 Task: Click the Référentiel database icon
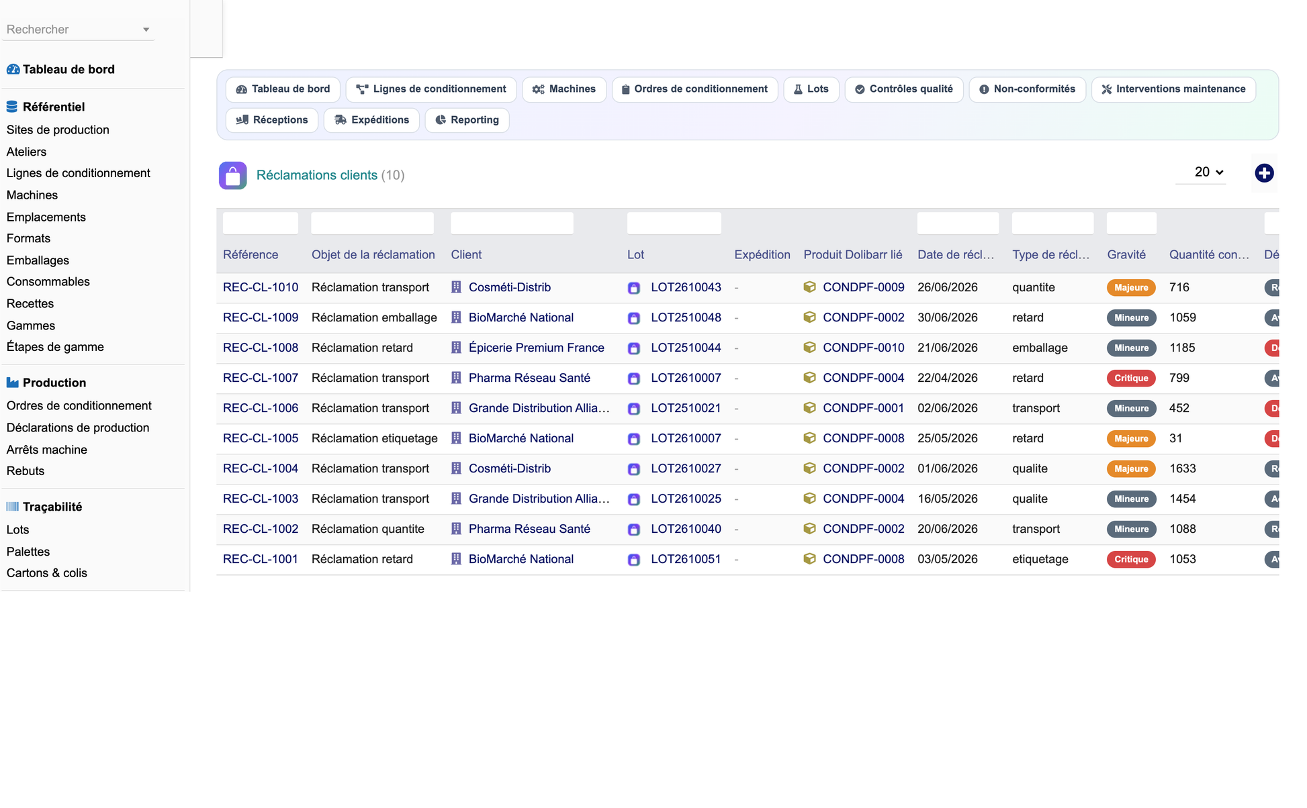click(x=12, y=107)
